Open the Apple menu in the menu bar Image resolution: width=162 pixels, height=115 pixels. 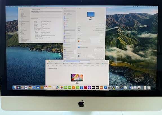coord(7,6)
